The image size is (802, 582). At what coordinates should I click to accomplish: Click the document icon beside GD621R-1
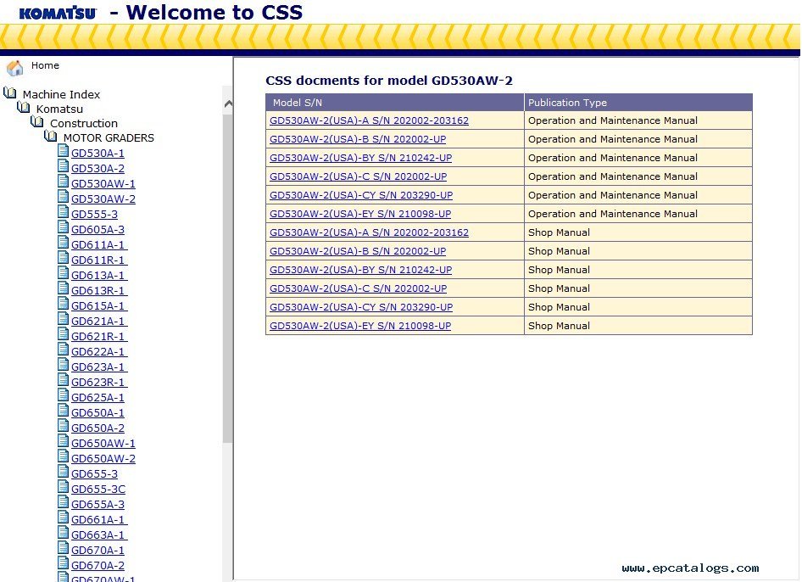click(63, 335)
